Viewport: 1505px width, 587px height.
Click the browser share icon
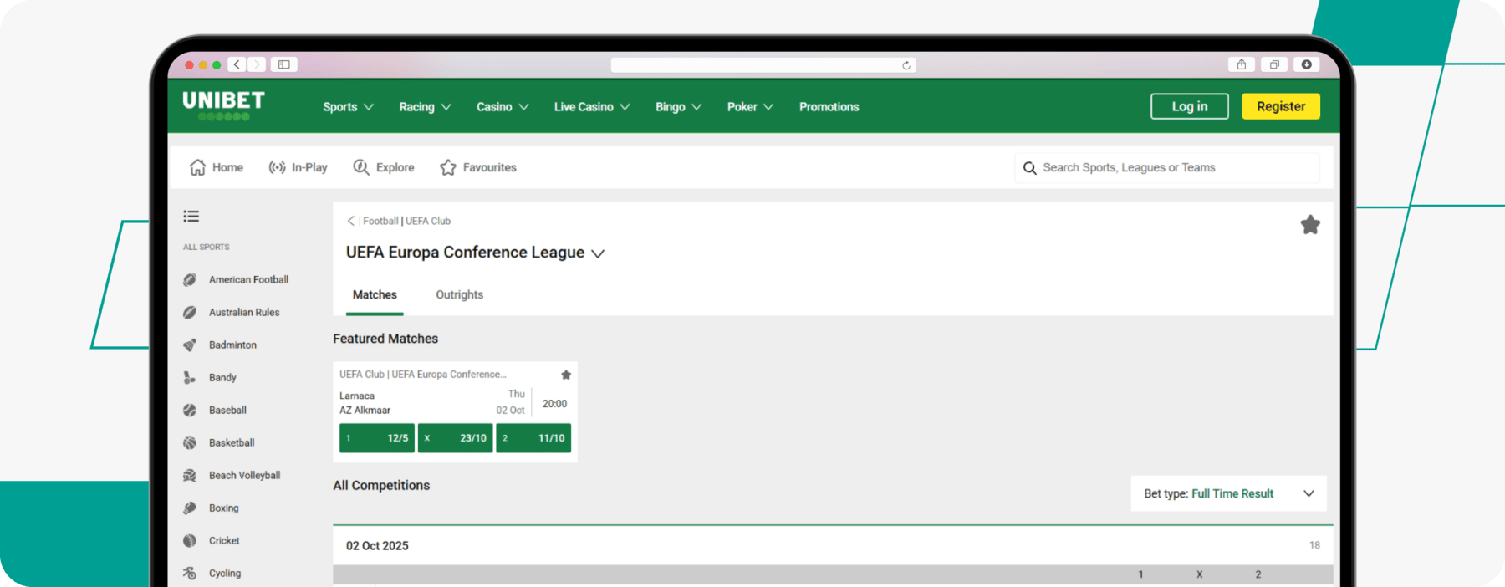pos(1242,64)
